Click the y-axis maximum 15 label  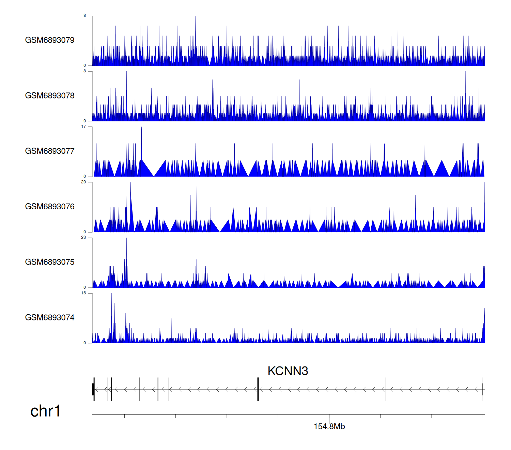point(83,293)
